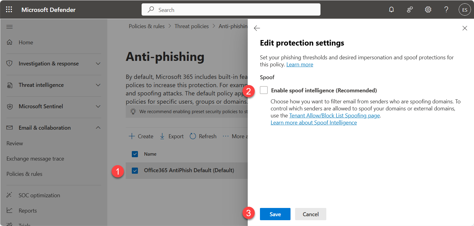The width and height of the screenshot is (474, 226).
Task: Create a new anti-phishing policy
Action: click(141, 136)
